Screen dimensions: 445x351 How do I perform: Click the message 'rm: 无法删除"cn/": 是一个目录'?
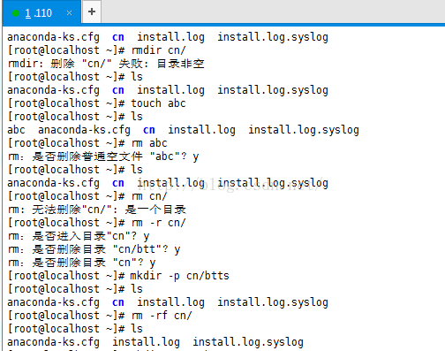click(x=97, y=210)
